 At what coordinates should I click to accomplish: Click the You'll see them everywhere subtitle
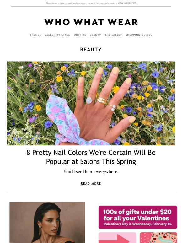(91, 172)
